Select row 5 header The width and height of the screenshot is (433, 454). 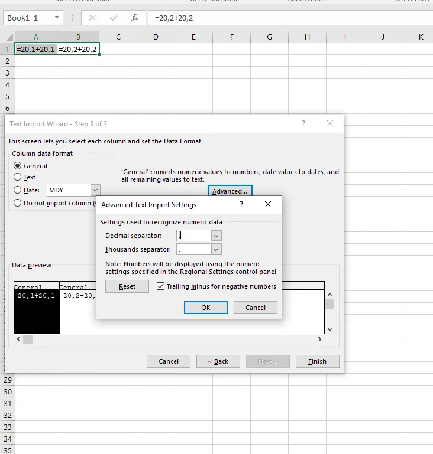pyautogui.click(x=8, y=96)
